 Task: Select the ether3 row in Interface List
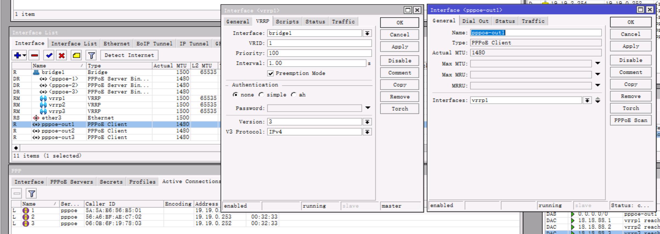pos(115,118)
